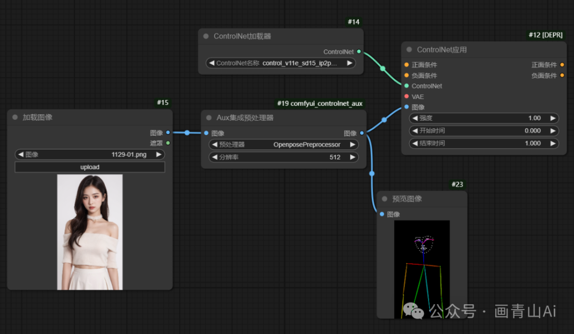Click the #12 [DEPR] node badge

click(545, 35)
